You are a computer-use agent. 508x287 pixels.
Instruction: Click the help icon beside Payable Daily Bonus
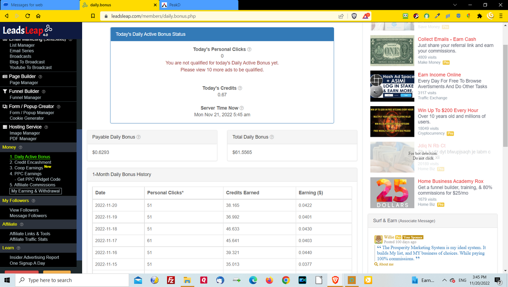coord(139,137)
